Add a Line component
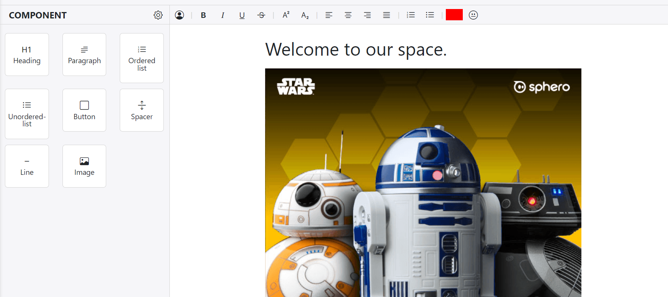 27,166
